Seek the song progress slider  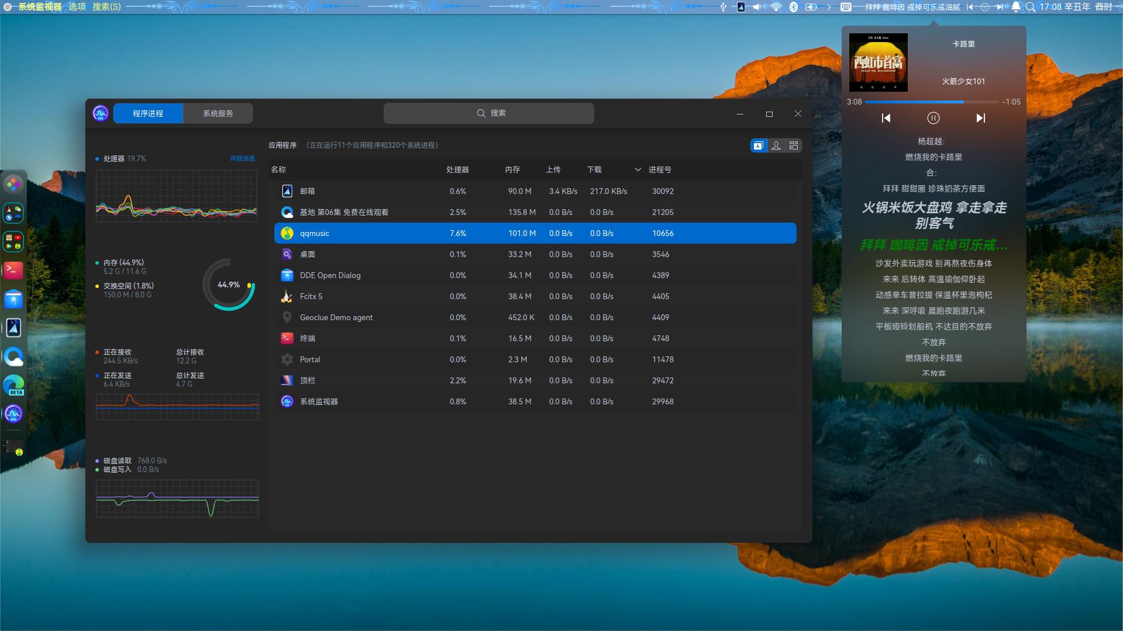coord(932,102)
